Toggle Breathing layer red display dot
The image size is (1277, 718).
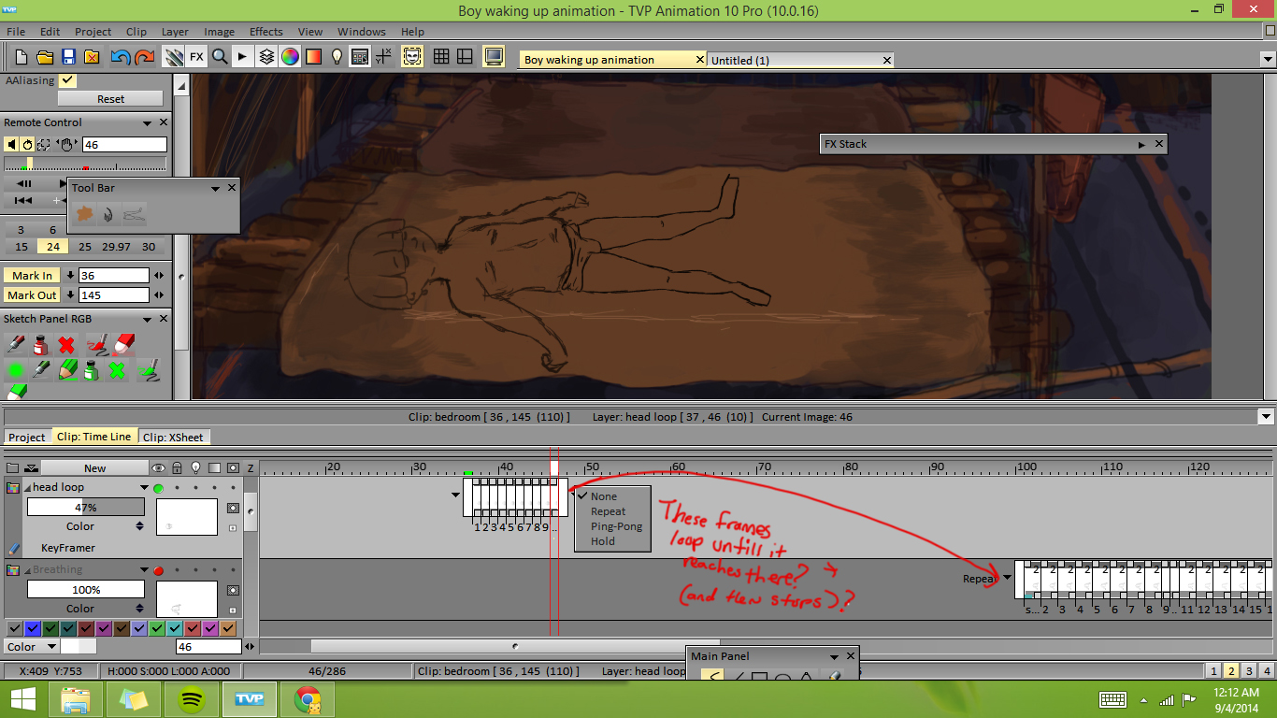click(158, 570)
